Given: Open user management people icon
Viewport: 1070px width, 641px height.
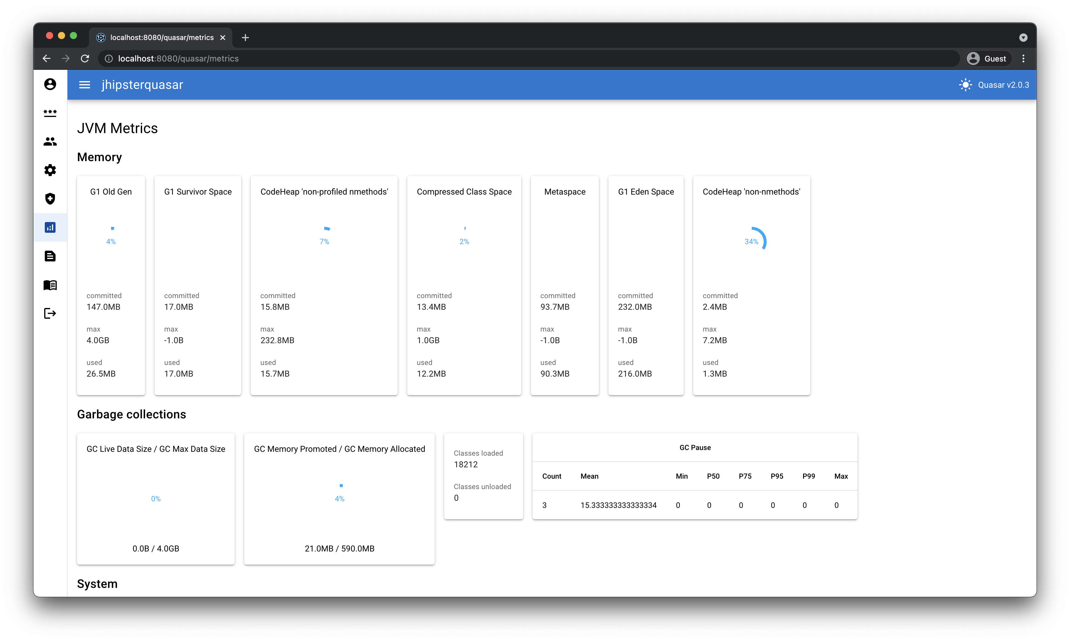Looking at the screenshot, I should tap(50, 142).
